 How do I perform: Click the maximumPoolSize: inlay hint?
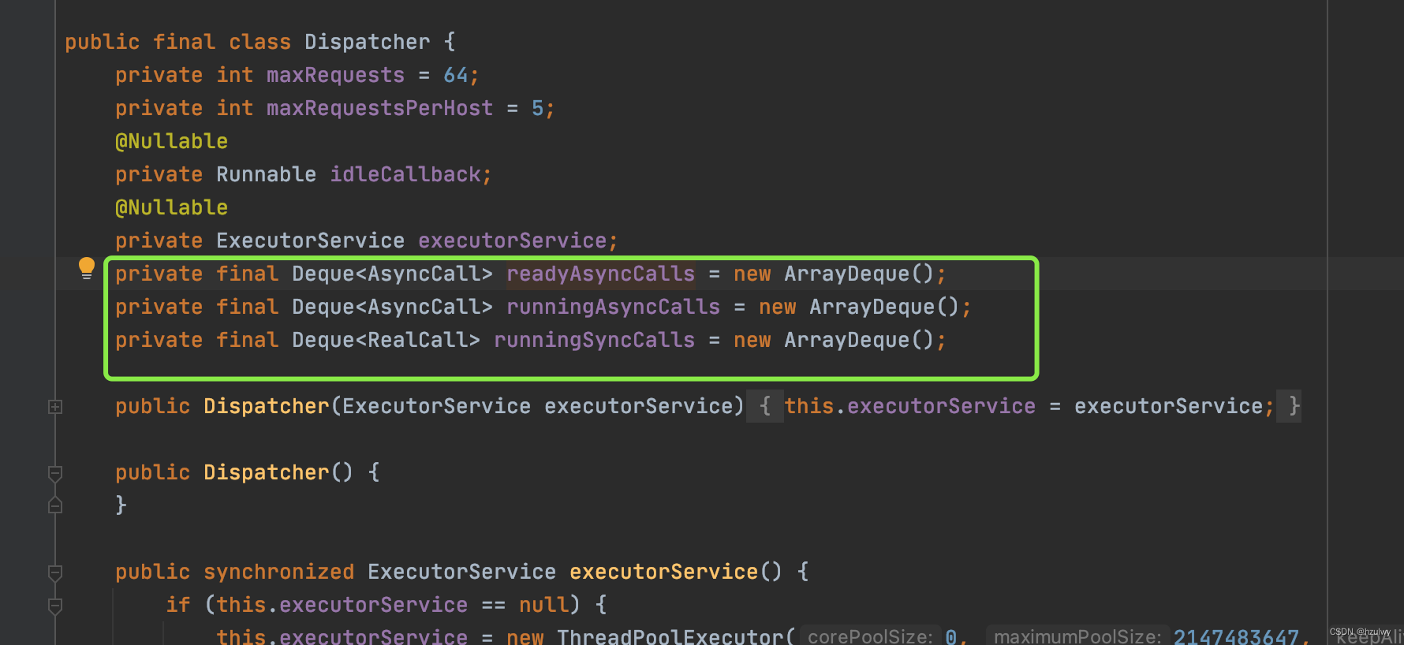point(1077,636)
